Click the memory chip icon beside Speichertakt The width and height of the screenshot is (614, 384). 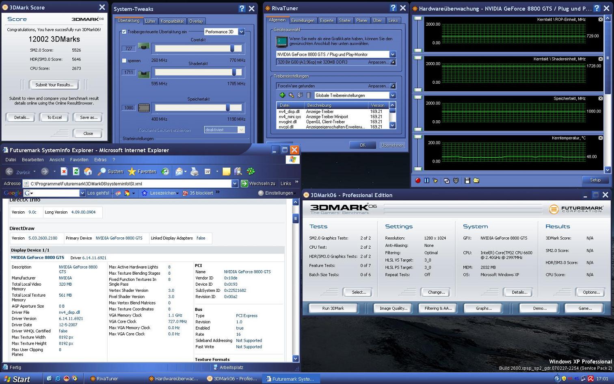[x=144, y=108]
